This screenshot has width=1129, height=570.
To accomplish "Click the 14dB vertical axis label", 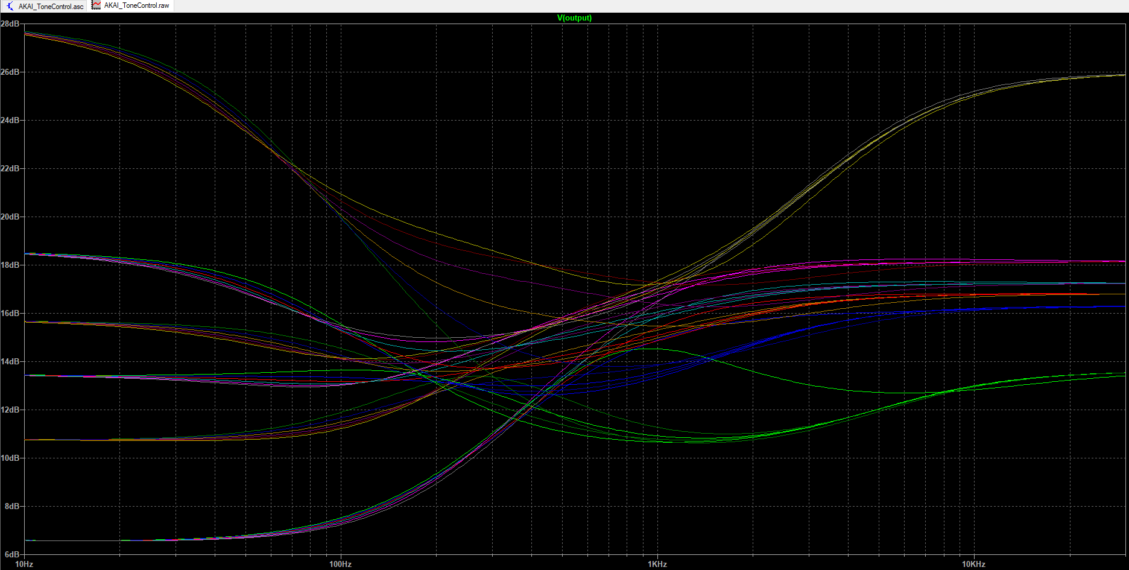I will coord(10,361).
